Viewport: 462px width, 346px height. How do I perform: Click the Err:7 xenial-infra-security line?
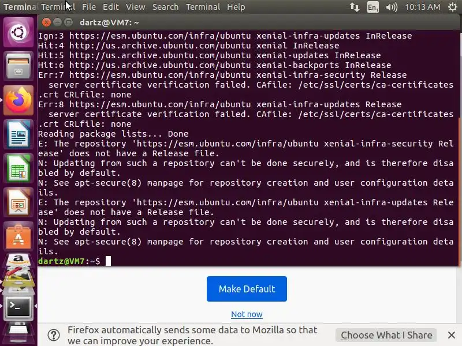222,75
